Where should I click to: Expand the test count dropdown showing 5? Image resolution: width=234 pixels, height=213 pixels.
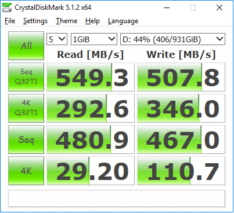coord(57,39)
